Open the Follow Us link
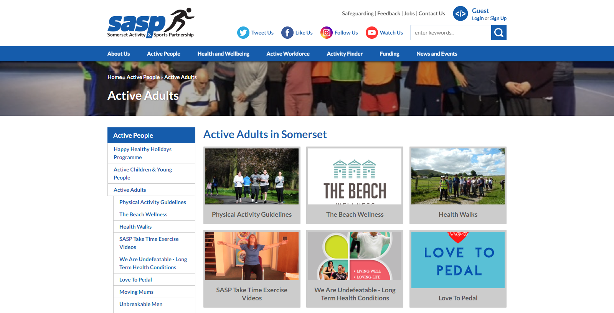 click(346, 33)
